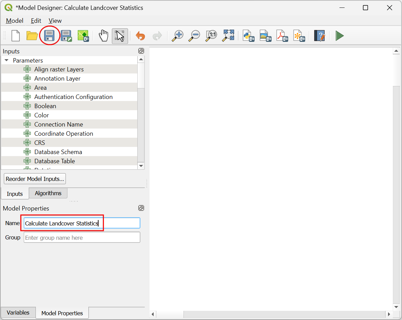Select the Pan hand tool
The image size is (402, 320).
103,36
